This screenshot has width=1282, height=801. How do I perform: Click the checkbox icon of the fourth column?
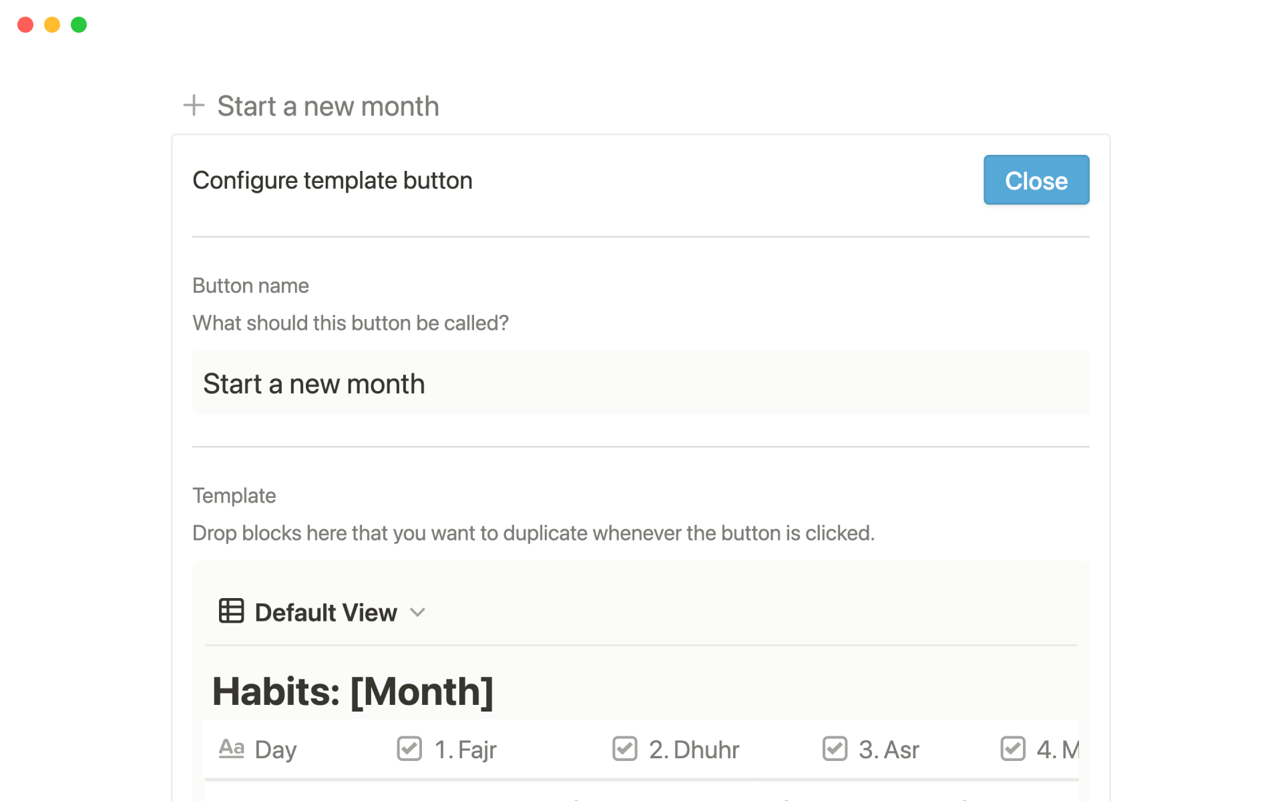coord(1012,748)
